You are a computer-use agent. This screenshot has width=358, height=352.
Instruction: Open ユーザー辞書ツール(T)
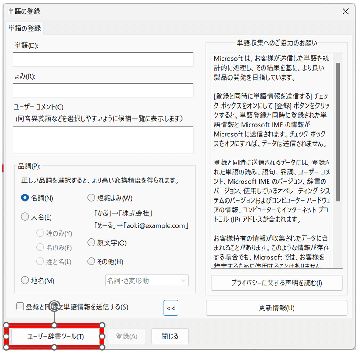[55, 336]
